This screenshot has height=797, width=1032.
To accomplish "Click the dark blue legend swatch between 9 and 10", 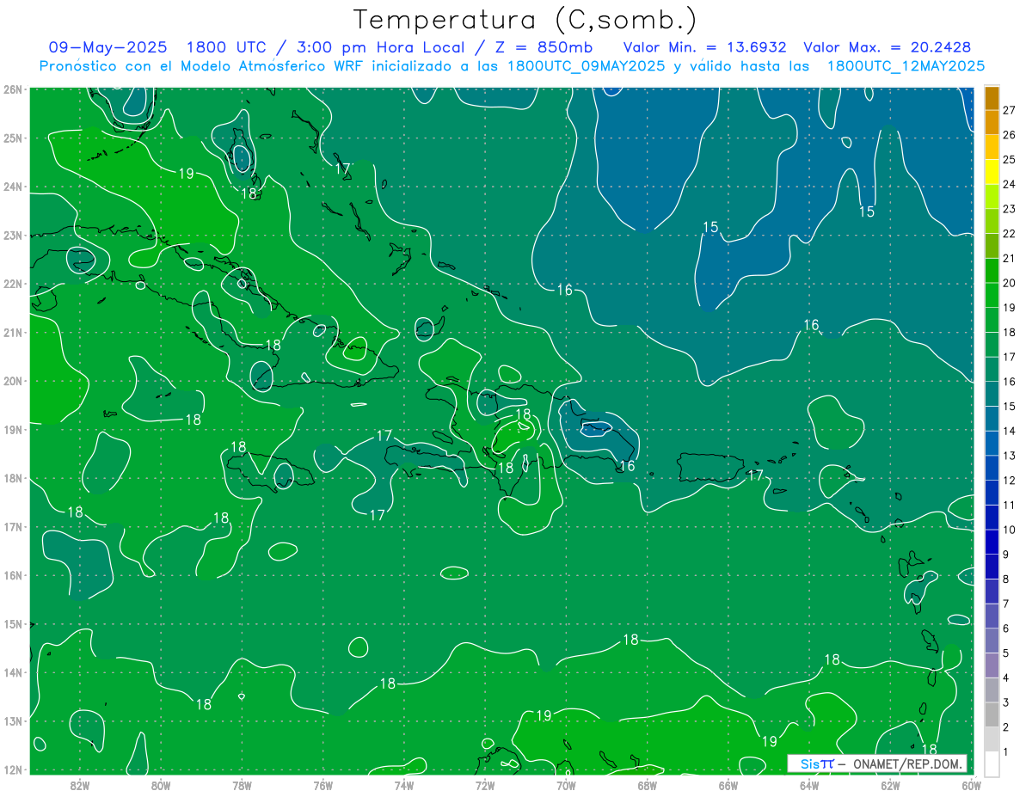I will tap(992, 542).
